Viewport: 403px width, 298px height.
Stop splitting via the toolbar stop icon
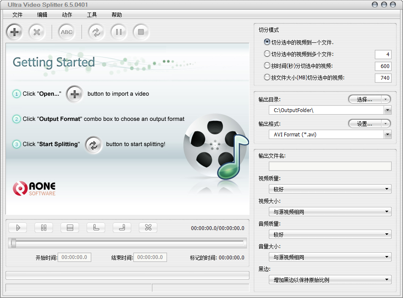(x=141, y=32)
